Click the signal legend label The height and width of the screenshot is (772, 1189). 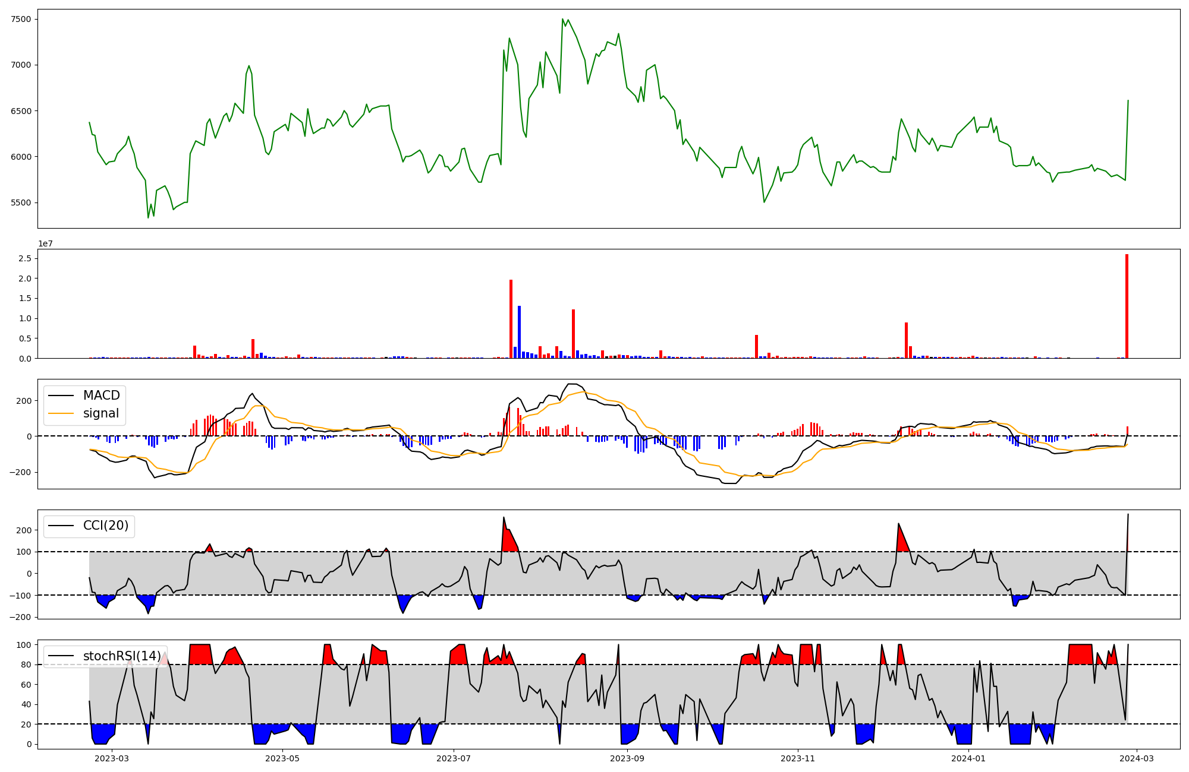tap(101, 413)
